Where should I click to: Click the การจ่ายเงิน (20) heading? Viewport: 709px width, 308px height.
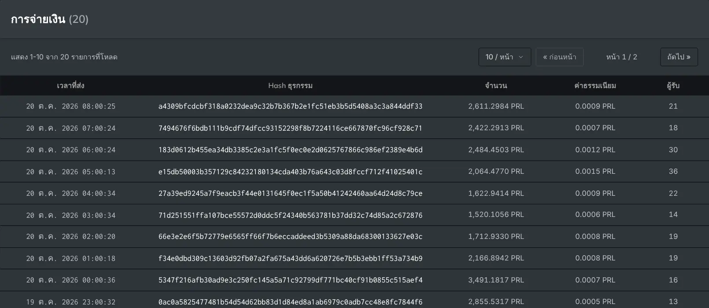[x=50, y=19]
